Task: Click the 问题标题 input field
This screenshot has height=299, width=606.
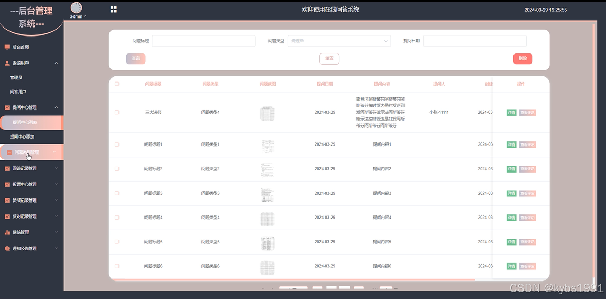Action: point(204,41)
